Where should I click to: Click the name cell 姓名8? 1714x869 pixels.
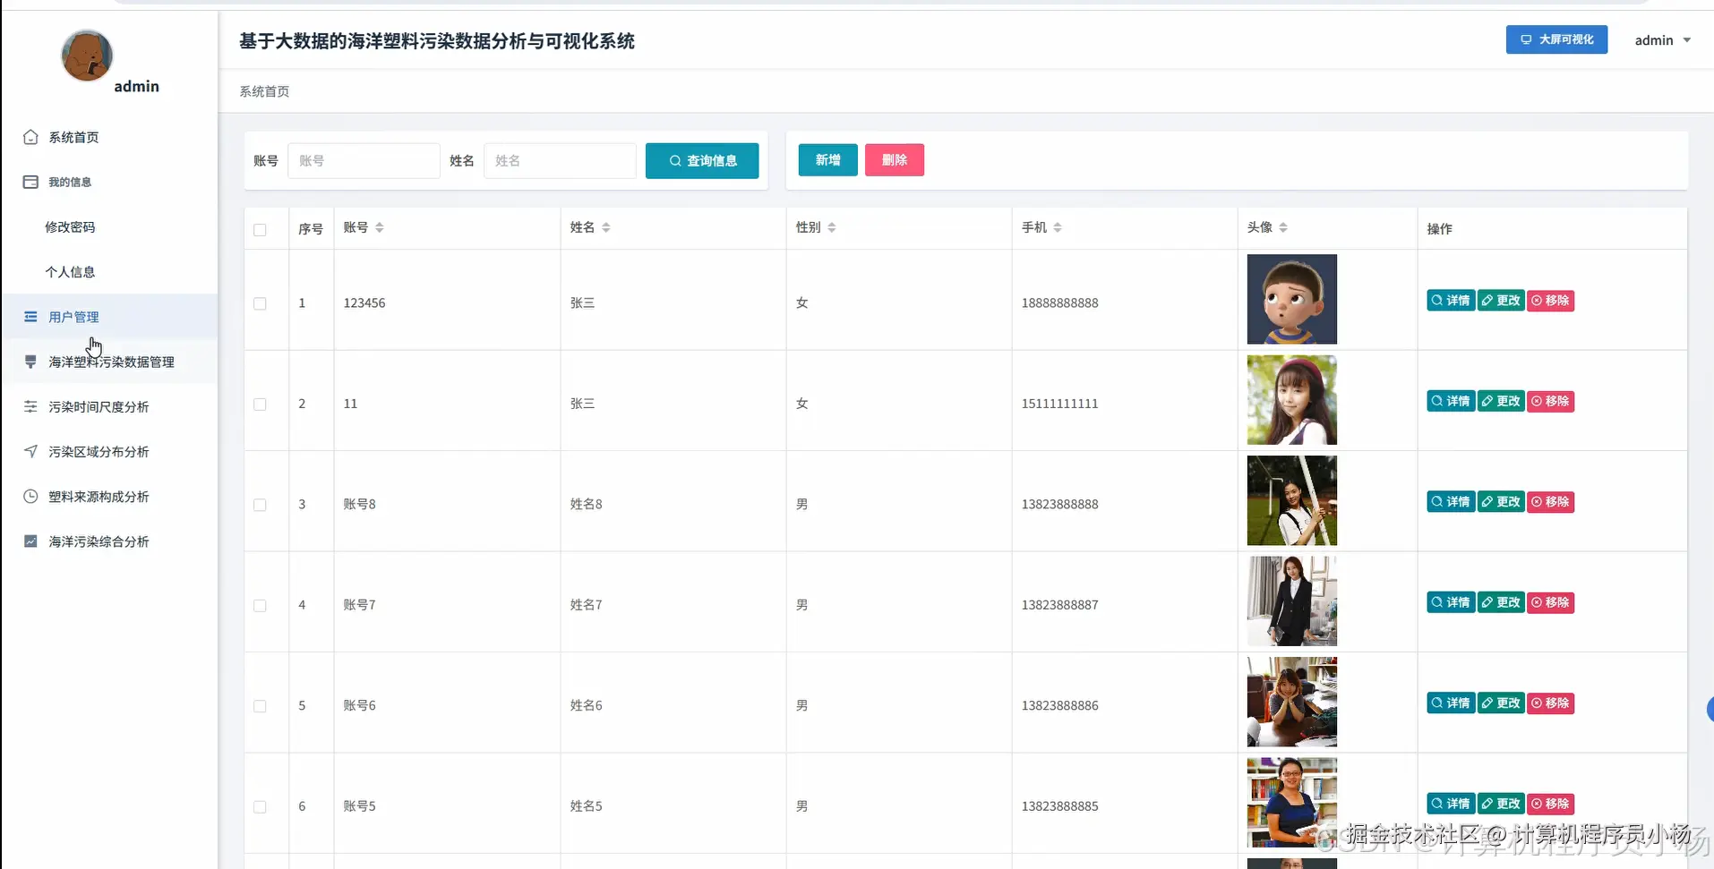point(586,505)
